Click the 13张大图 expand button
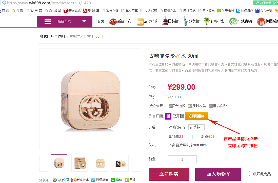 [x=264, y=3]
